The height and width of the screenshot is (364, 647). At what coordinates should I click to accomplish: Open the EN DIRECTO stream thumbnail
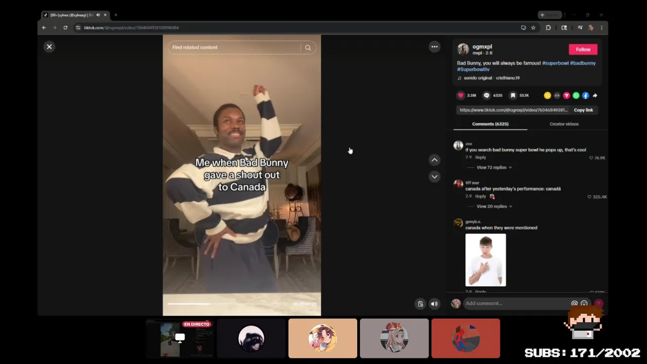coord(180,338)
